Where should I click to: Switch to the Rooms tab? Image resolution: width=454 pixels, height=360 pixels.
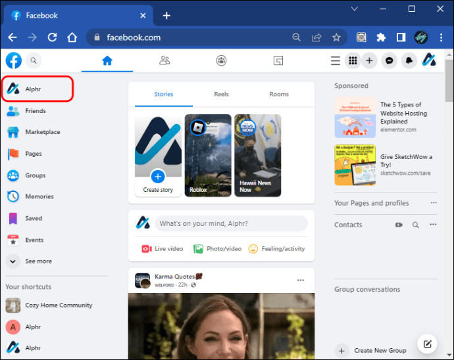[x=279, y=94]
